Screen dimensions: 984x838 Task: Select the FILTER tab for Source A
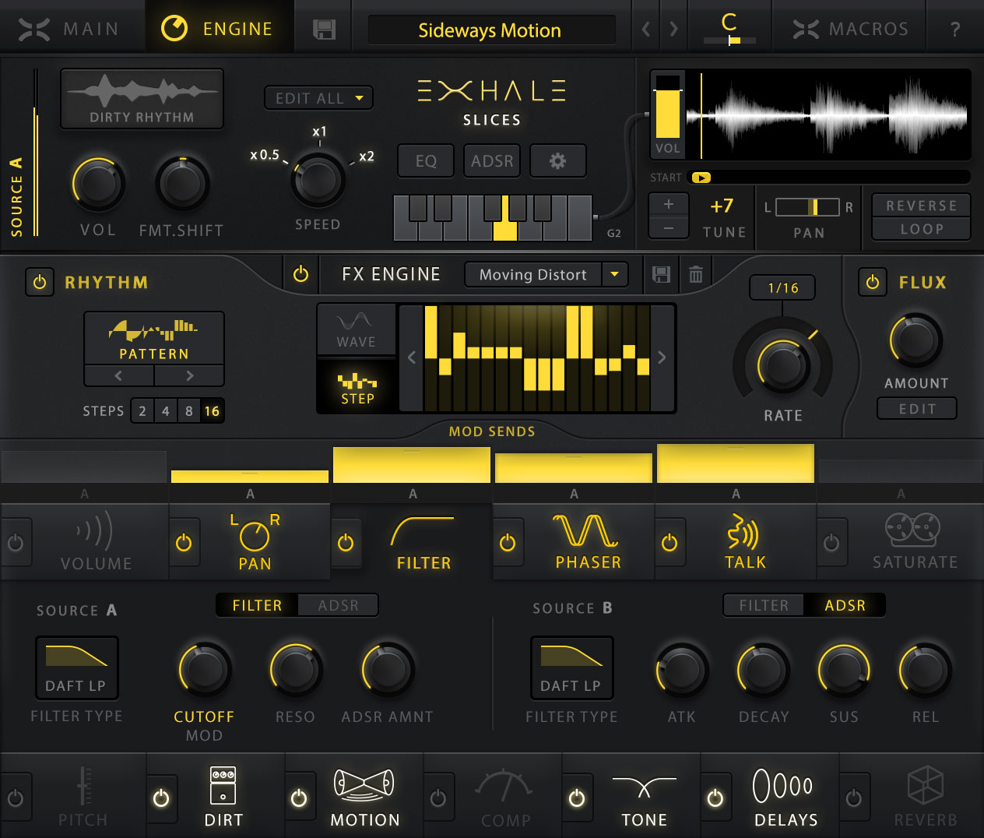tap(257, 605)
